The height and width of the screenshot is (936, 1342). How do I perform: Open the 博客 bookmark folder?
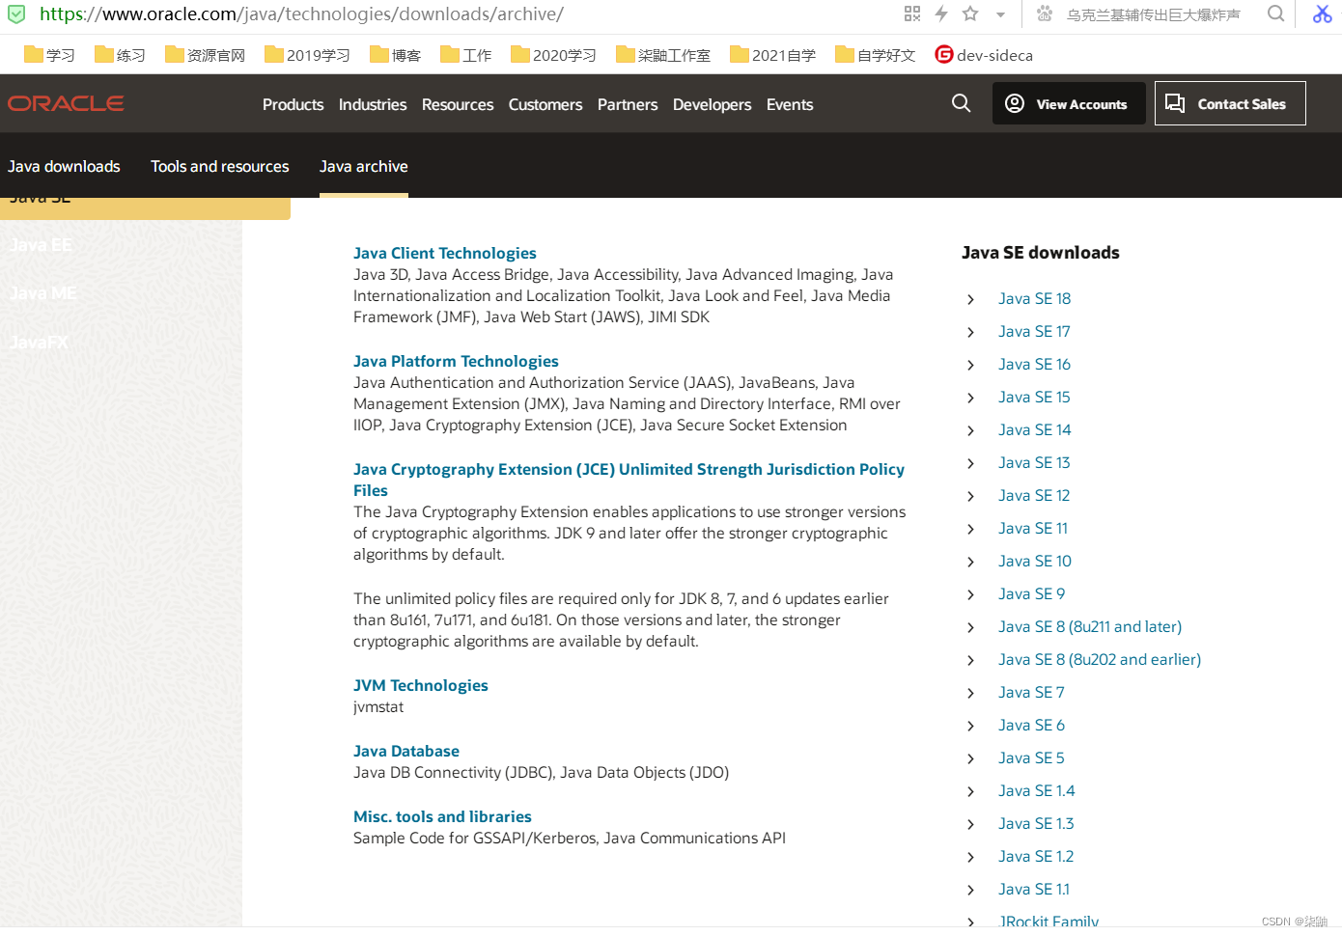(395, 55)
